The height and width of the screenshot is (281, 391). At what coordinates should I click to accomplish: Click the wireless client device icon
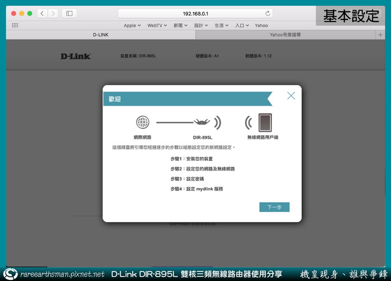click(x=265, y=122)
